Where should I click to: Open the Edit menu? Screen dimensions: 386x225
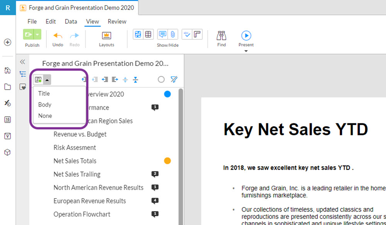[x=51, y=21]
